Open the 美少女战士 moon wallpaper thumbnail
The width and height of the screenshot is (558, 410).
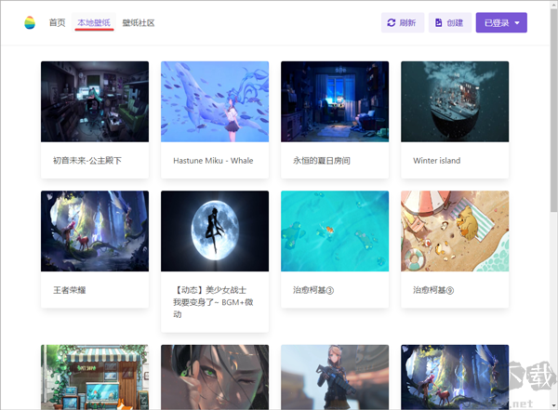pyautogui.click(x=215, y=231)
